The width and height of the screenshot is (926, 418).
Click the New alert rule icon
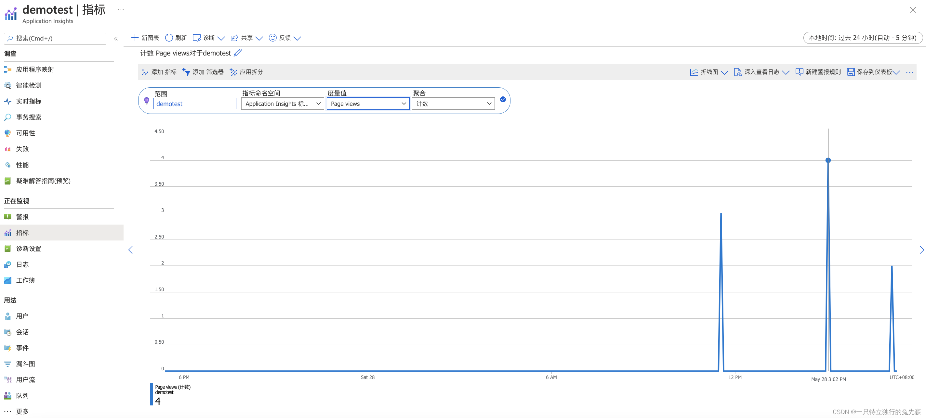(799, 72)
